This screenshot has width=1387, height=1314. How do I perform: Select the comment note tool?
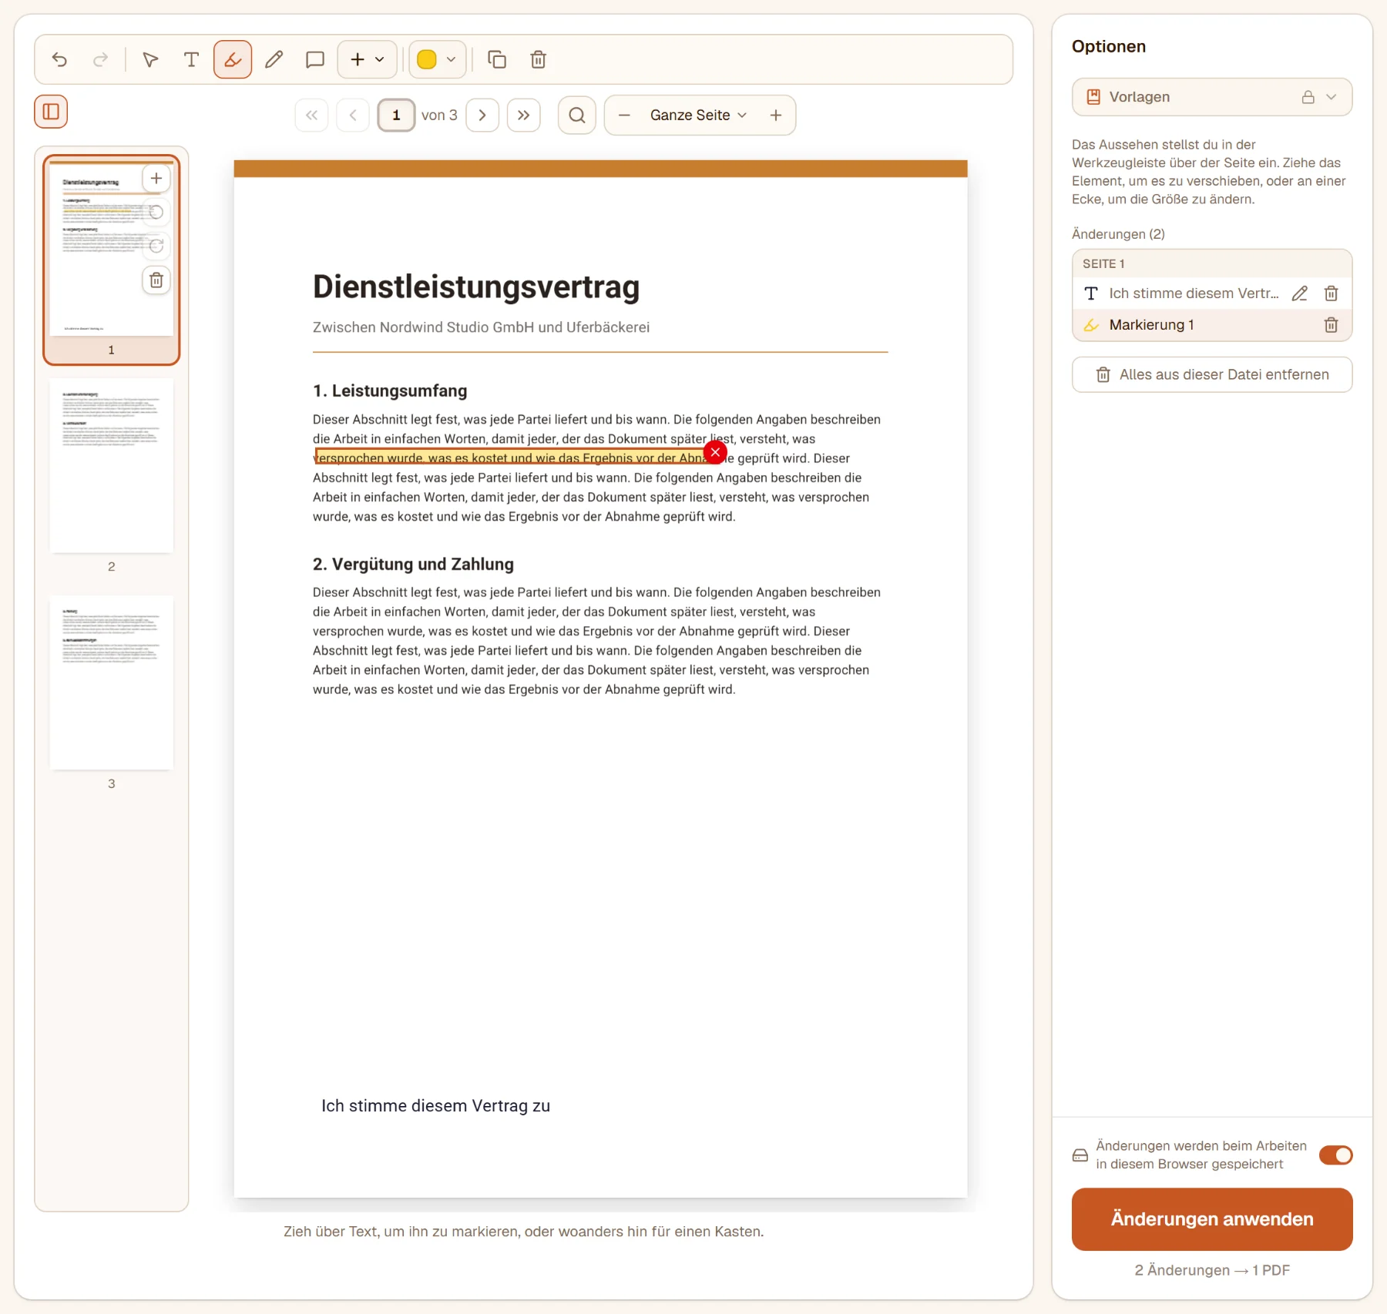click(314, 59)
